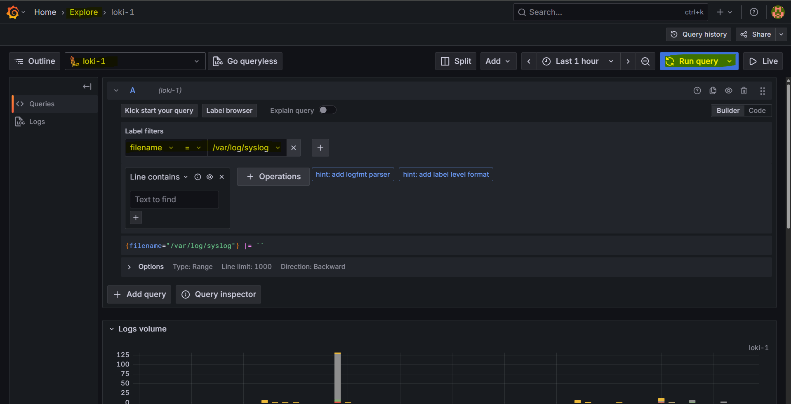Image resolution: width=791 pixels, height=404 pixels.
Task: Click the page vertical scrollbar
Action: click(x=788, y=156)
